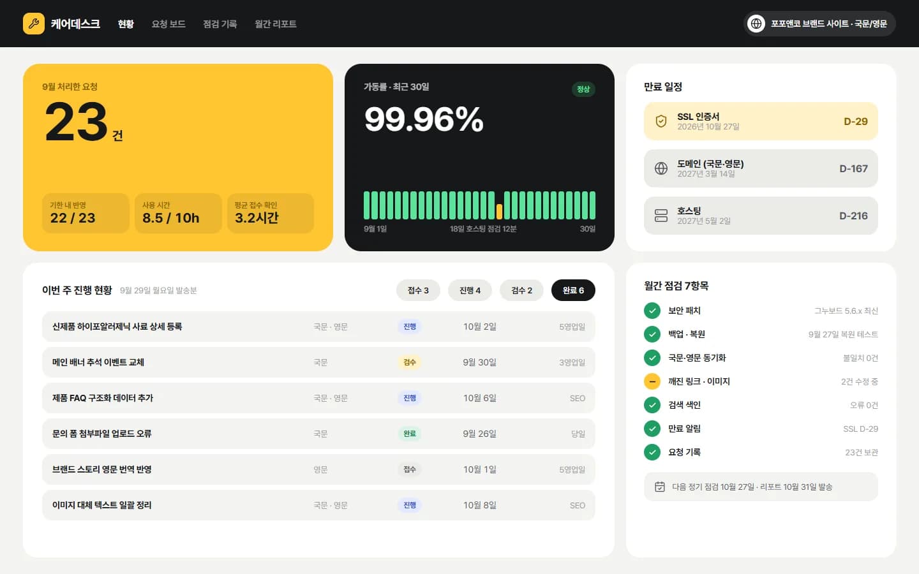Click the 정상 status badge on uptime card
The width and height of the screenshot is (919, 574).
pos(583,89)
